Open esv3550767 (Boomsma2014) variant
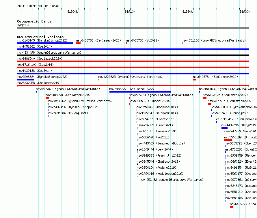 157,107
